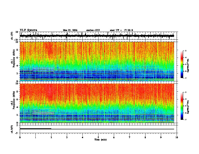This screenshot has height=154, width=199.
Task: Click the '3' tick on the time axis
Action: point(67,137)
